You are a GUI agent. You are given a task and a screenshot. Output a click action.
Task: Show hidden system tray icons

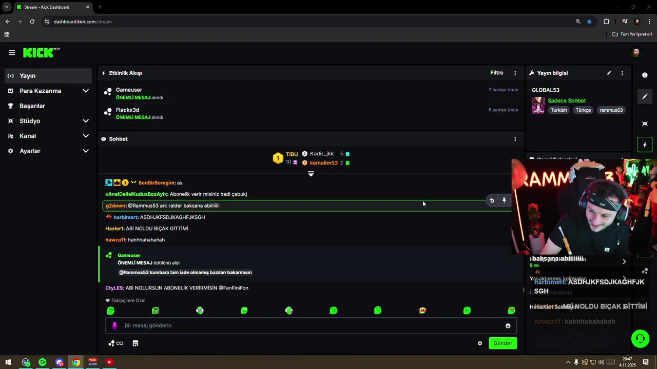coord(568,362)
